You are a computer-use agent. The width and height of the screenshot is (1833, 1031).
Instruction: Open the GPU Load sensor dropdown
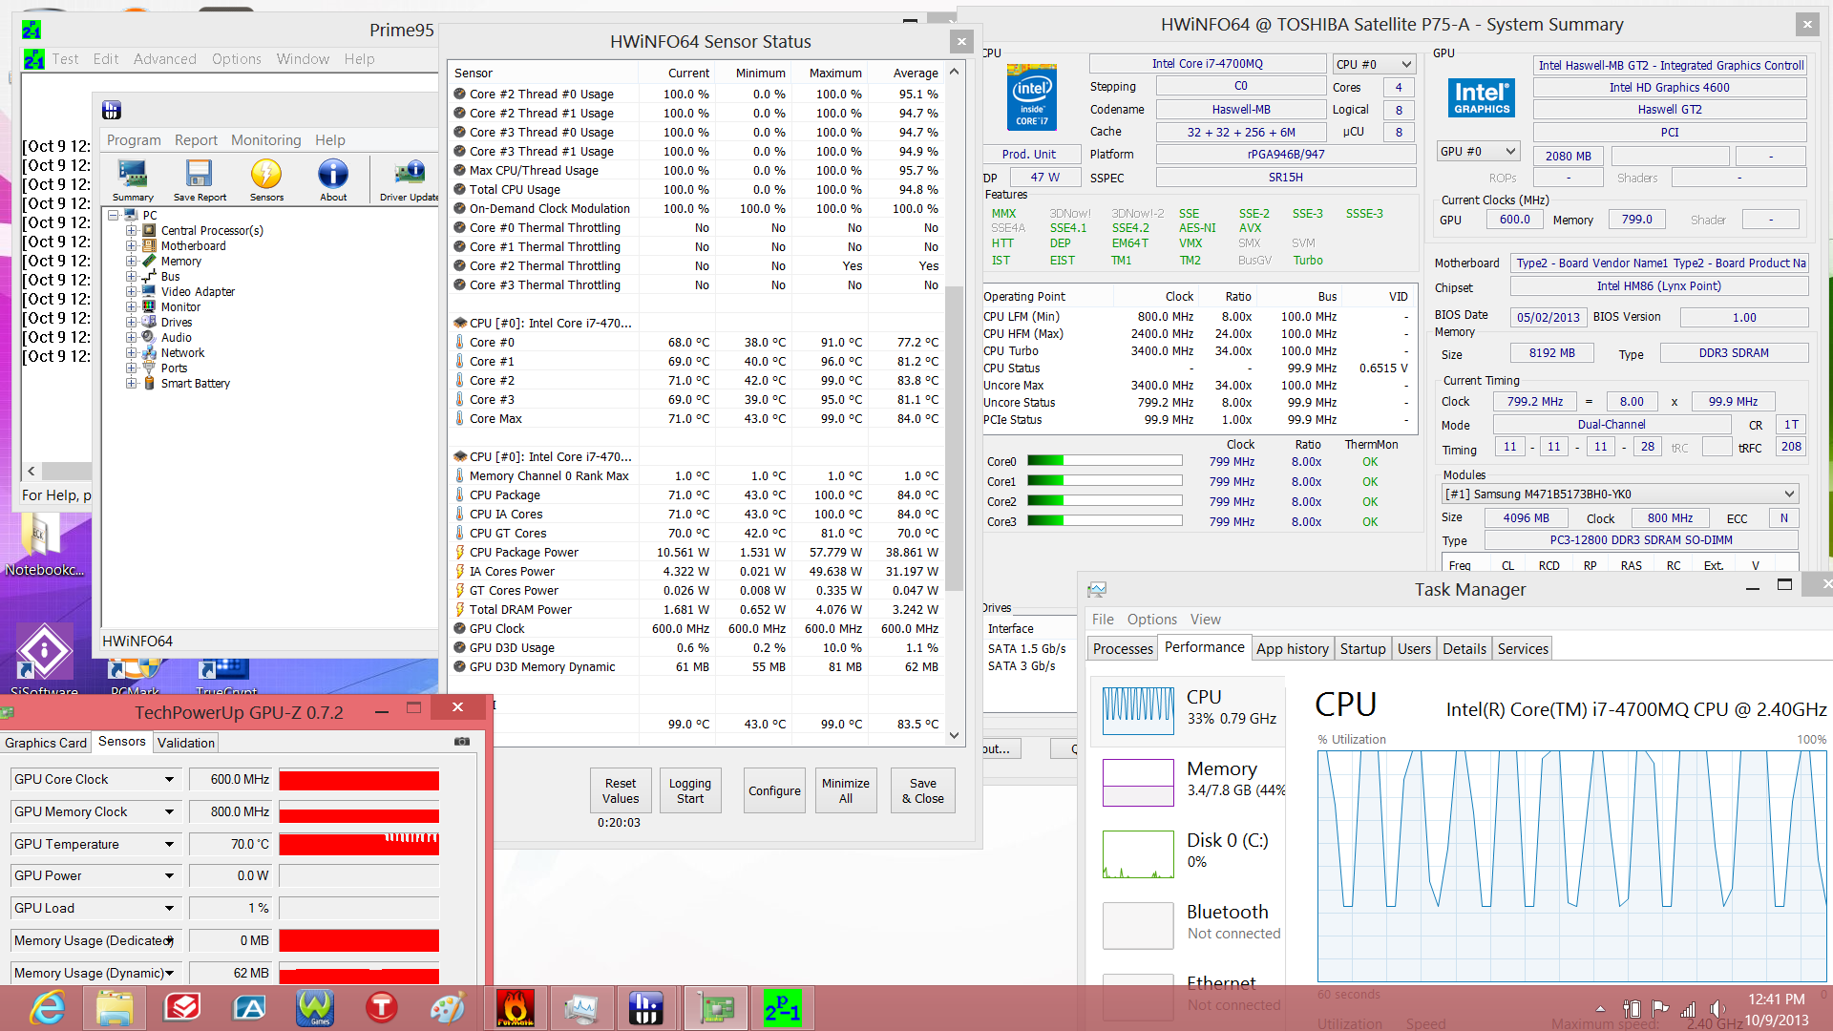pyautogui.click(x=169, y=908)
